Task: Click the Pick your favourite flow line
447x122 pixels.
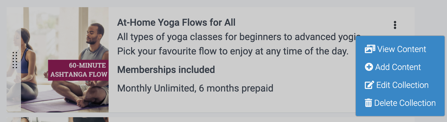Action: (x=232, y=51)
